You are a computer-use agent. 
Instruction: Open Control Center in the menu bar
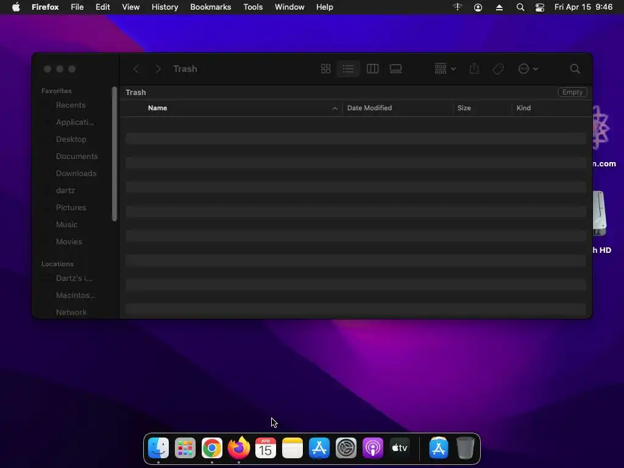(x=540, y=7)
